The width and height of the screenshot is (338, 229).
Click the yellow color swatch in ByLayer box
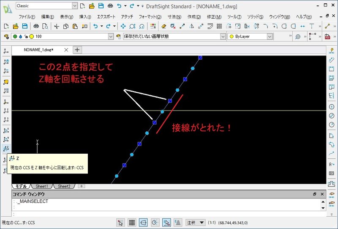tap(232, 36)
